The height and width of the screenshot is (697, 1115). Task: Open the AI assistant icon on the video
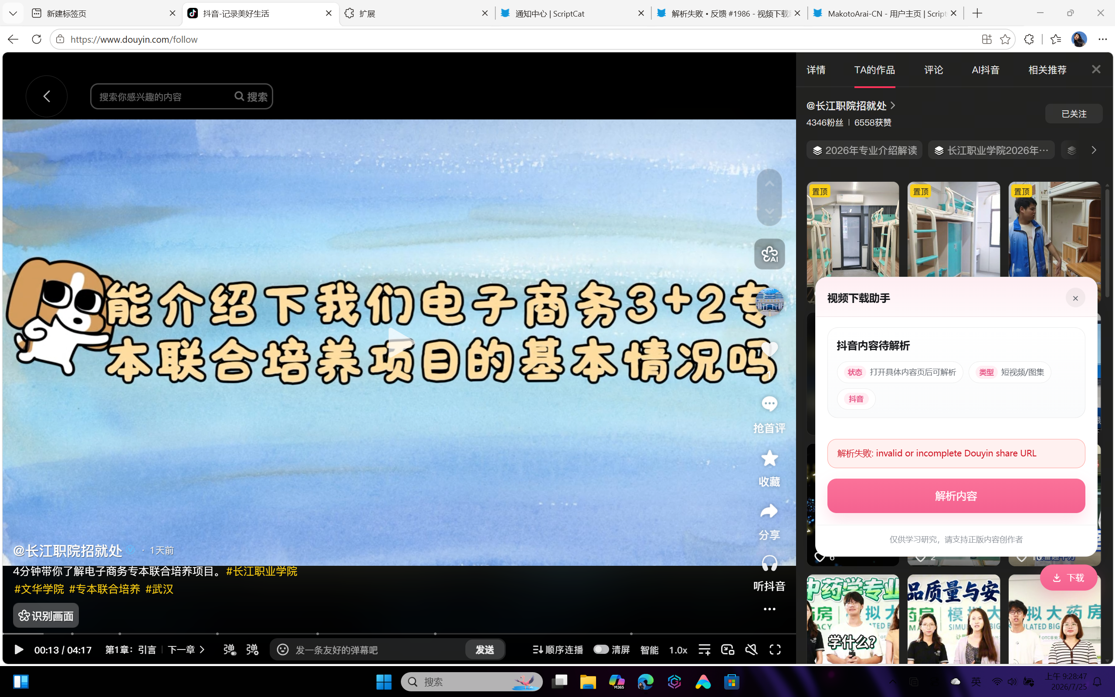[769, 254]
